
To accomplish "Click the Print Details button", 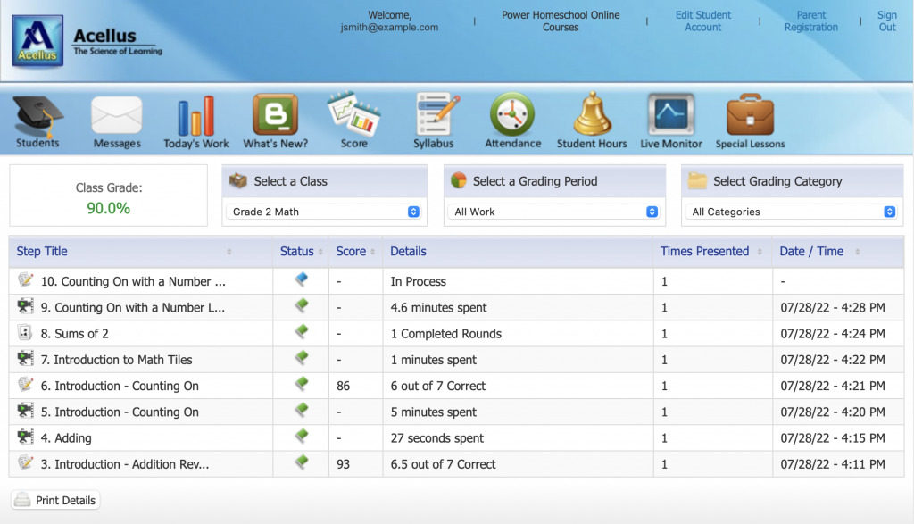I will point(55,501).
